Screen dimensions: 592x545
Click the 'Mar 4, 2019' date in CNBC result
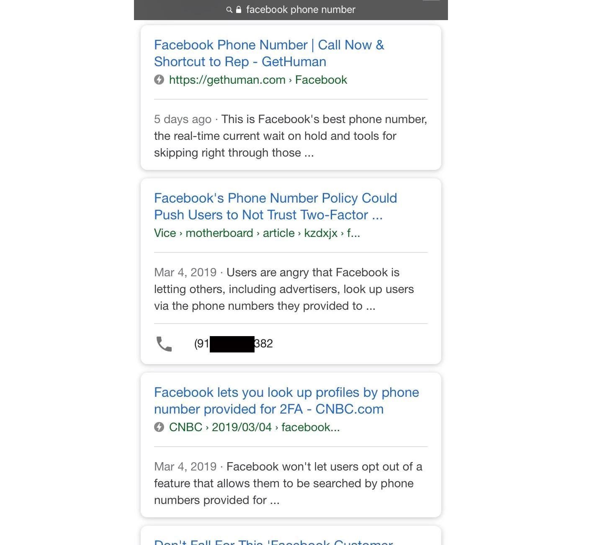(x=185, y=467)
